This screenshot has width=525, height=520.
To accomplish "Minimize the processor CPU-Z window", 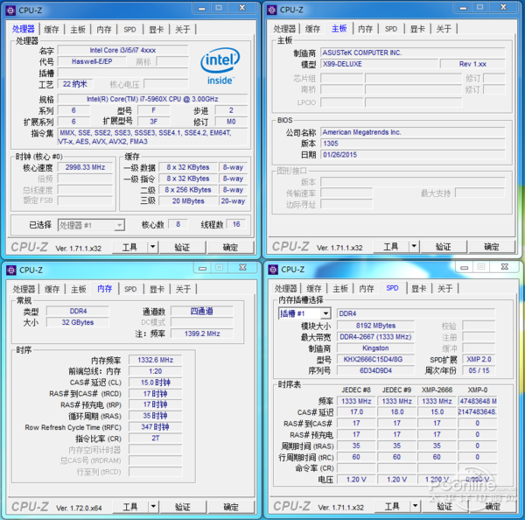I will click(202, 8).
